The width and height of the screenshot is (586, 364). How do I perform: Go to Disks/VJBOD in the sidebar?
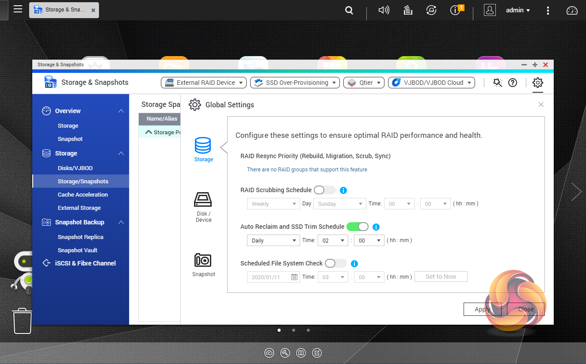(75, 168)
